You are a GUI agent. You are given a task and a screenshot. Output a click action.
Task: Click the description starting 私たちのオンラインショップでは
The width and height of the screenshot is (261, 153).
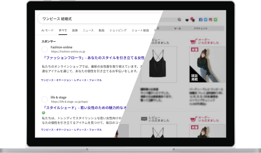tap(92, 69)
